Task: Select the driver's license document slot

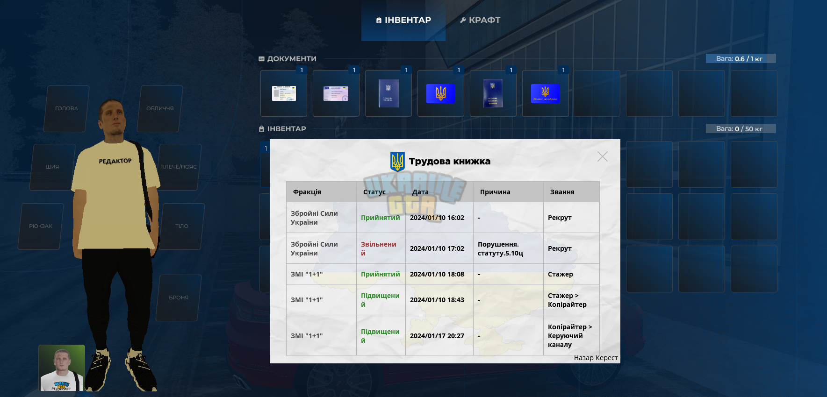Action: click(336, 93)
